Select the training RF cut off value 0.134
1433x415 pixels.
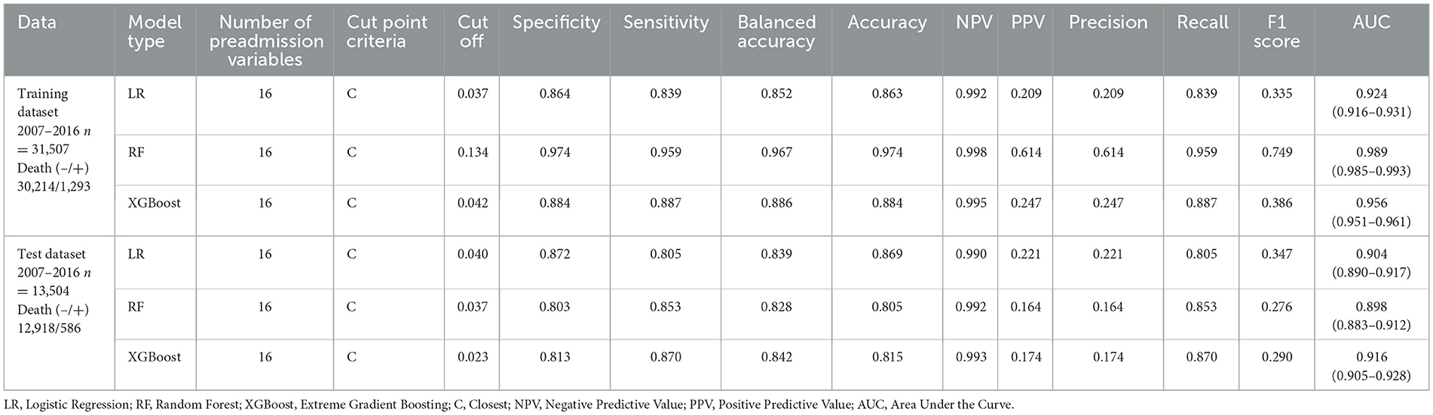pos(473,153)
